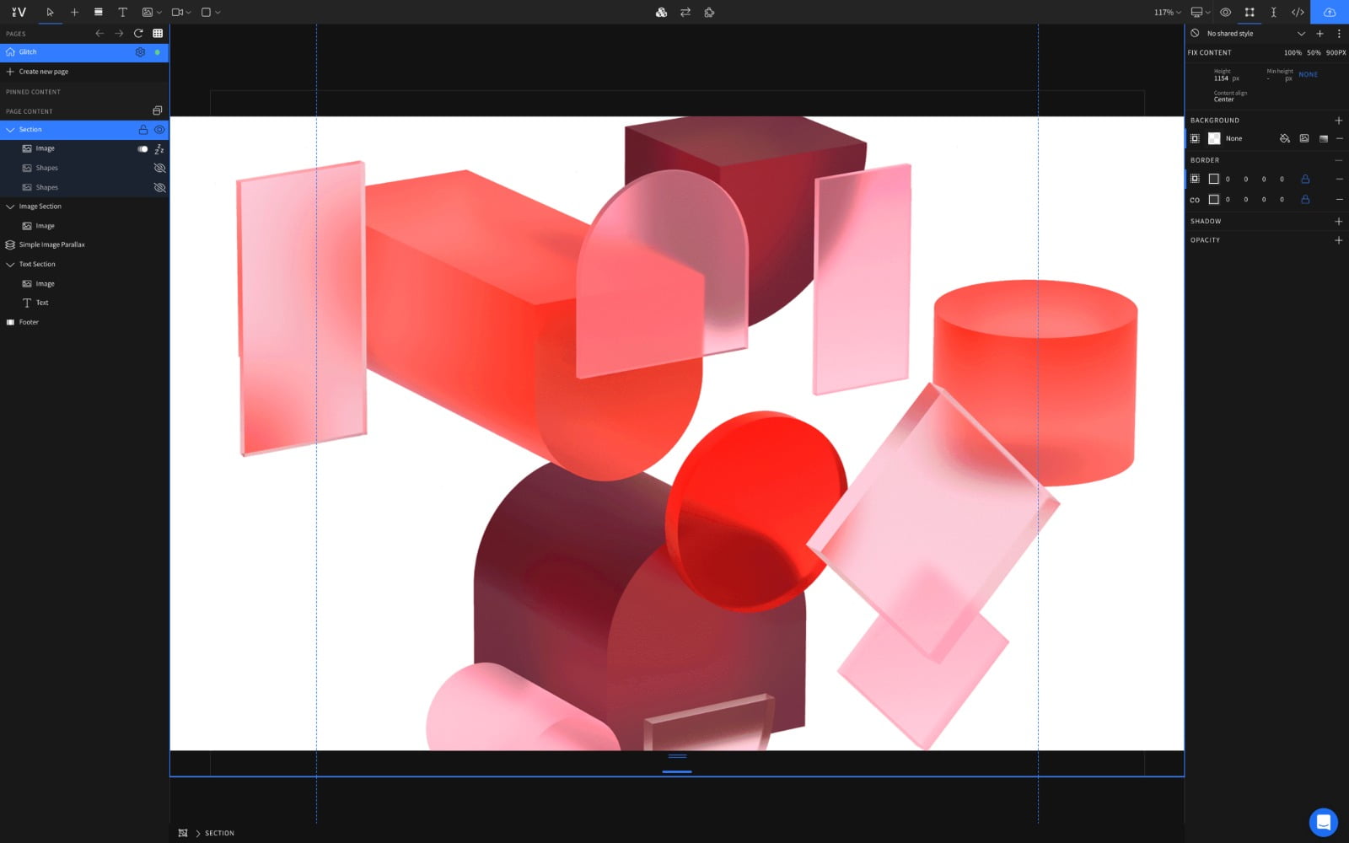Select Simple Image Parallax in page content
Viewport: 1349px width, 843px height.
click(52, 244)
